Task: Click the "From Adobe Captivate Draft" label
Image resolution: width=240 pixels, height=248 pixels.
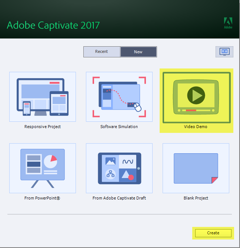Action: pos(119,198)
